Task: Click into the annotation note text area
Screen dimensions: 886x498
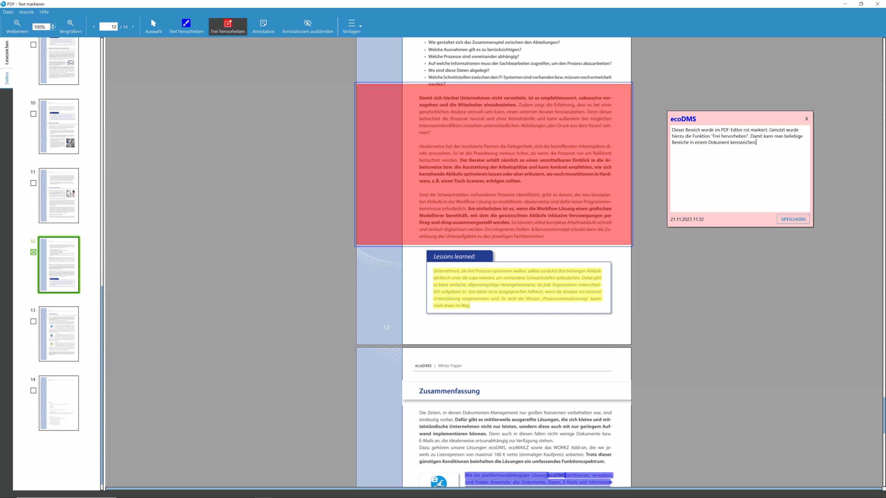Action: 740,168
